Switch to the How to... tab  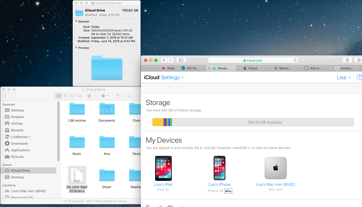point(313,68)
